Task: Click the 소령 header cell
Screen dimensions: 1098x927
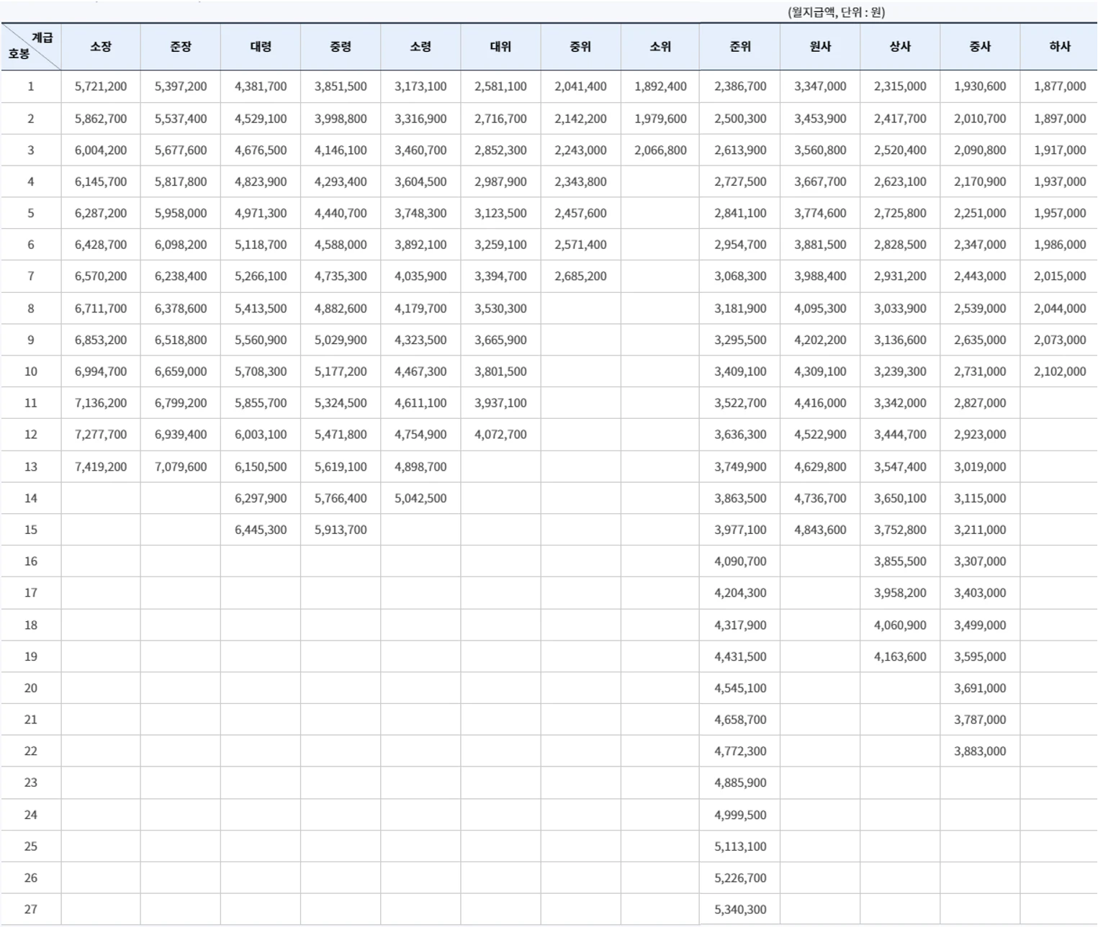Action: click(x=420, y=46)
